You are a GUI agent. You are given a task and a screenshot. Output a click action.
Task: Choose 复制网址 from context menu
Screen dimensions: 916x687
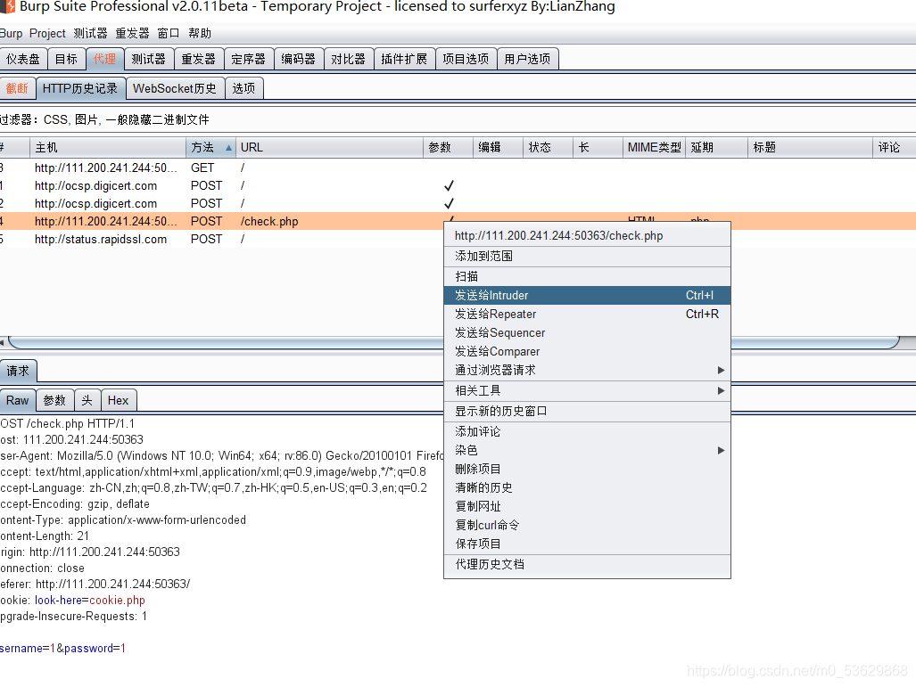pos(587,507)
